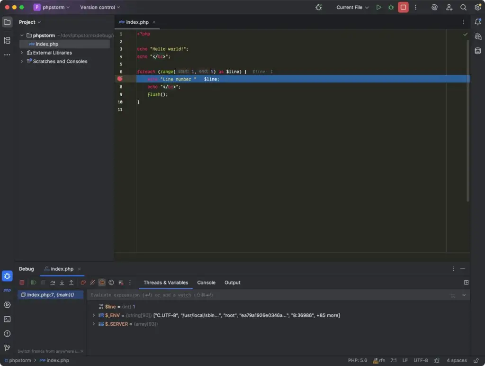Change the 4 spaces indent setting

click(x=457, y=360)
